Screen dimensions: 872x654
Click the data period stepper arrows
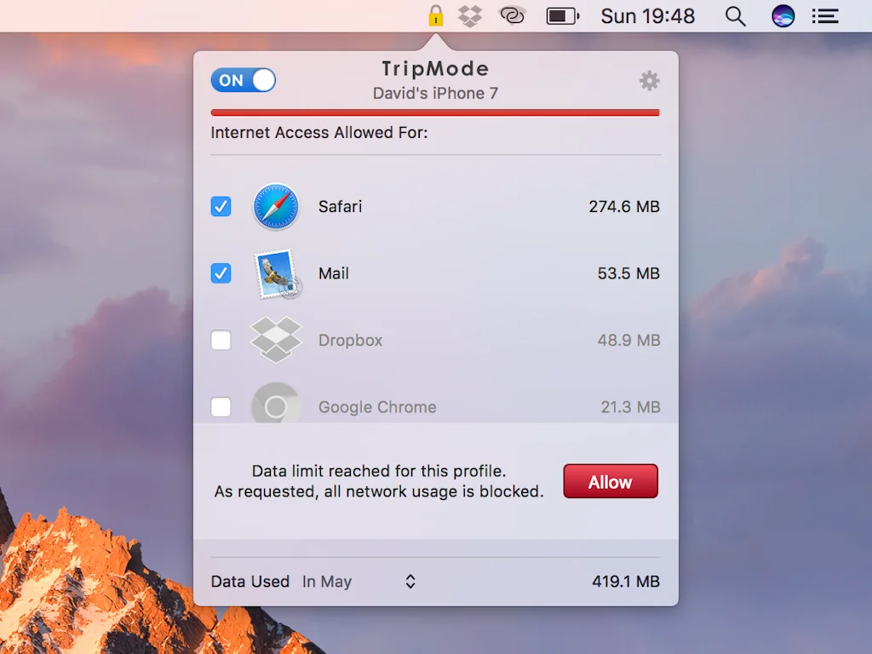pos(410,582)
